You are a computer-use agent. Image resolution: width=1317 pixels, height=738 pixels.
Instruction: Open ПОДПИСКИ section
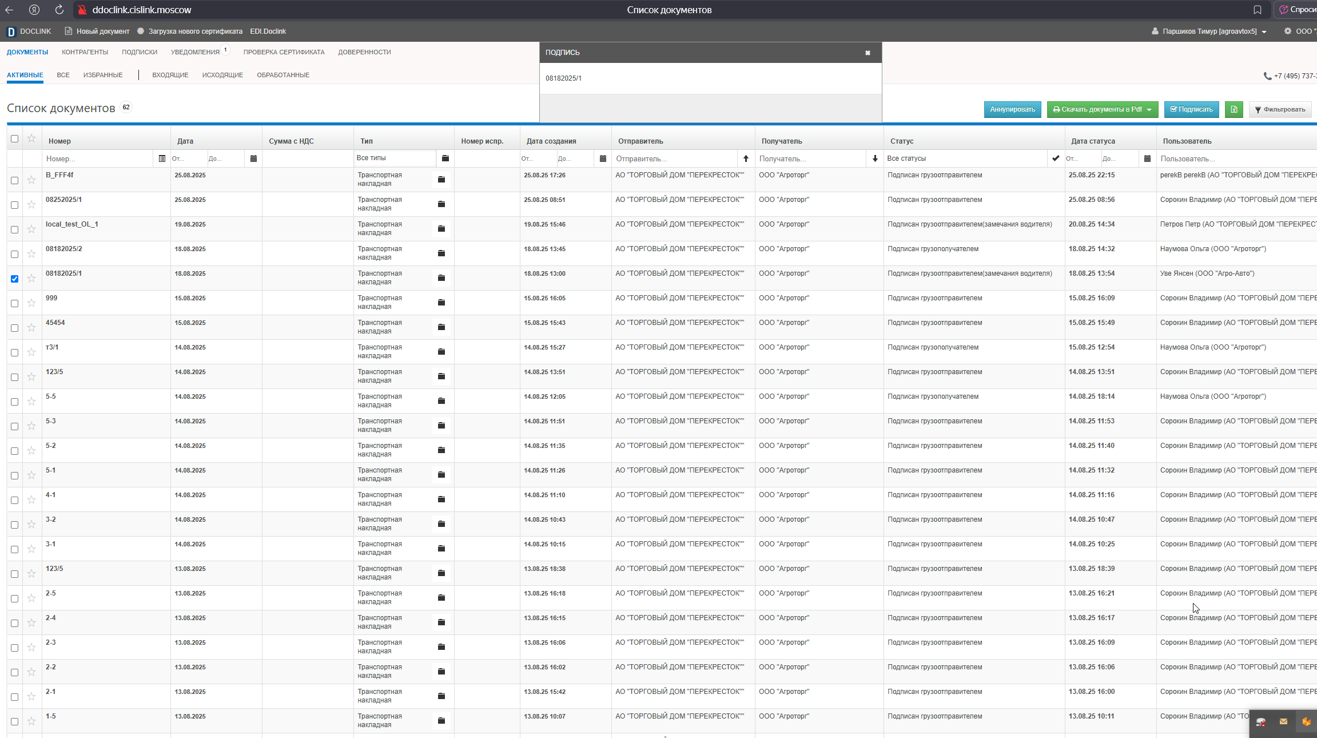(140, 52)
